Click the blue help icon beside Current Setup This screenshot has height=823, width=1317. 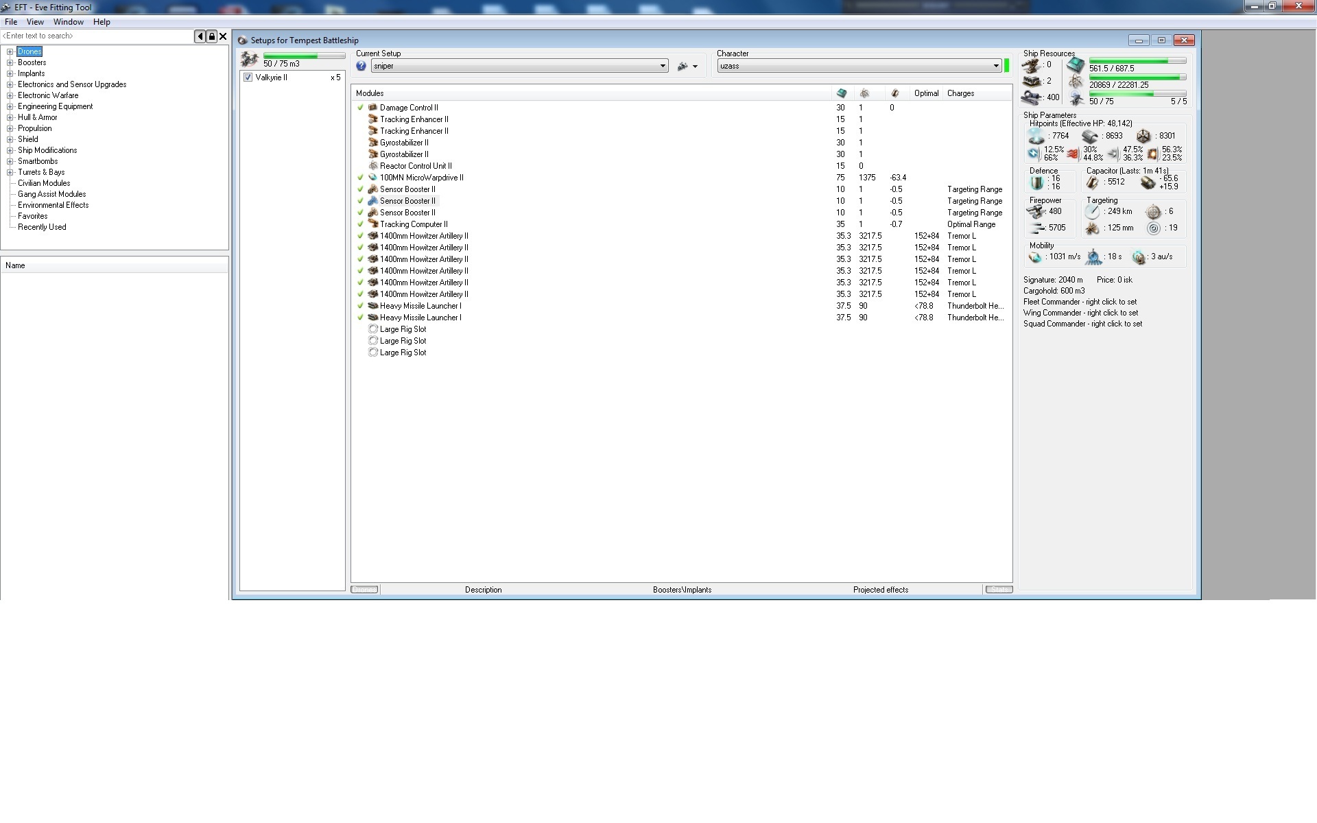click(361, 66)
